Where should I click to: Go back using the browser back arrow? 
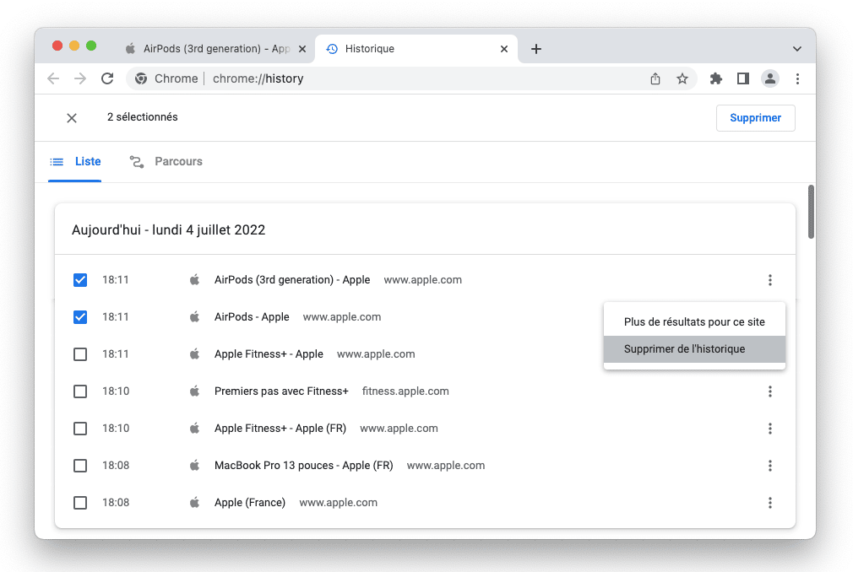coord(53,78)
